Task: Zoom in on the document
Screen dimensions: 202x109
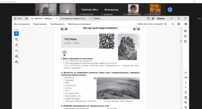Action: [x=186, y=102]
